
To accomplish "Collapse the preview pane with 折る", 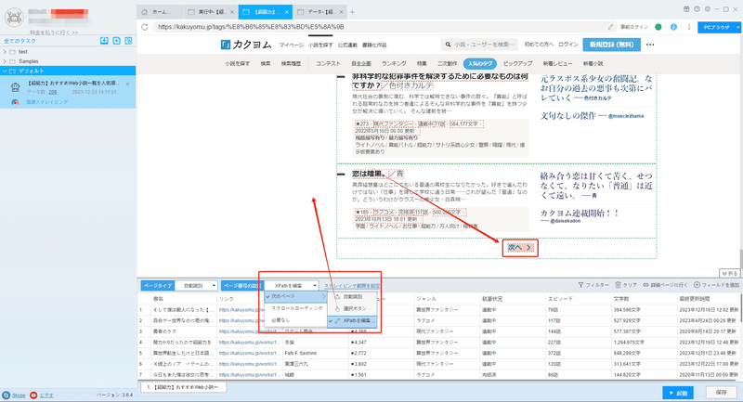I will pos(730,273).
